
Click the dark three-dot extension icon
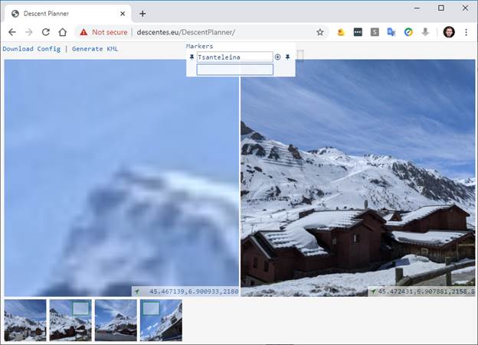(358, 32)
